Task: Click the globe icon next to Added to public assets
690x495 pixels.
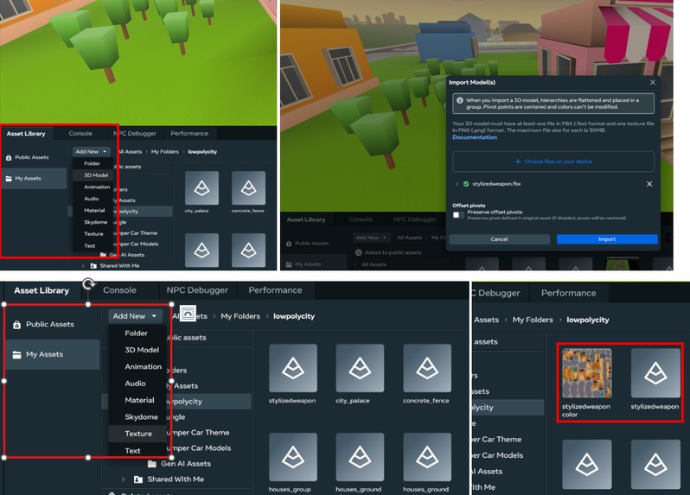Action: [359, 252]
